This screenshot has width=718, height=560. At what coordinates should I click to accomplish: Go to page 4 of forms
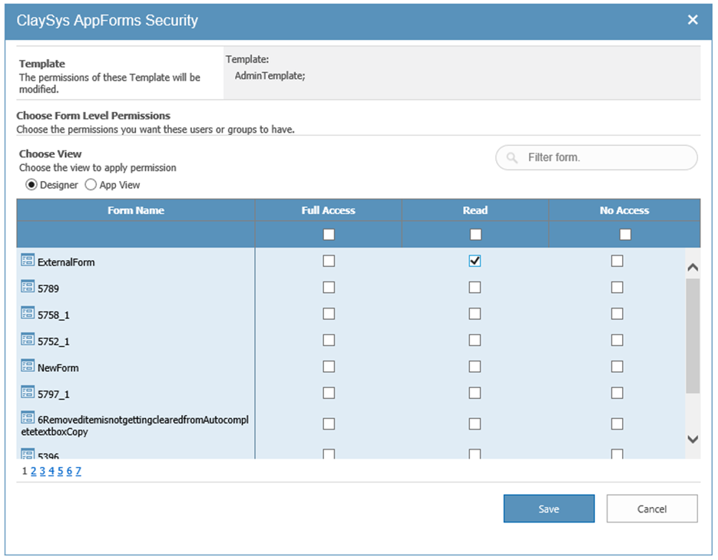[x=51, y=471]
